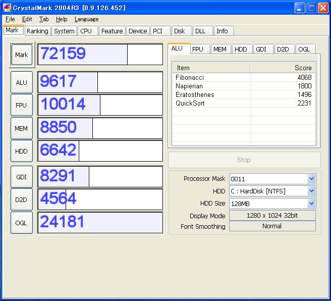Switch to the PCI tab
Viewport: 331px width, 301px height.
[160, 31]
